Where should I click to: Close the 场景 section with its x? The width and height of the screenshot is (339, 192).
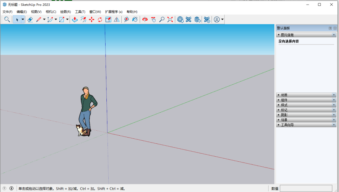point(334,120)
